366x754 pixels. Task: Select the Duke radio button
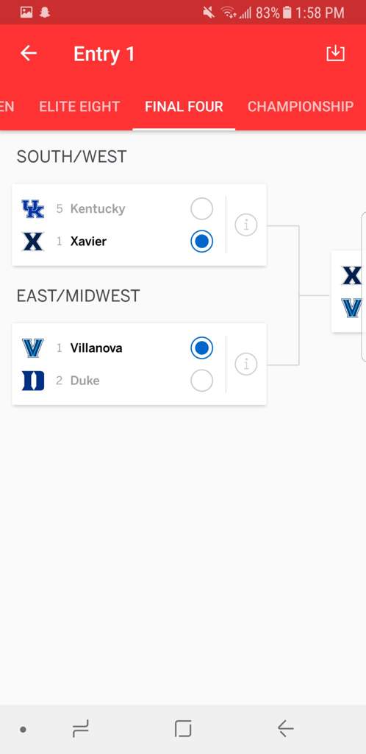pyautogui.click(x=201, y=381)
